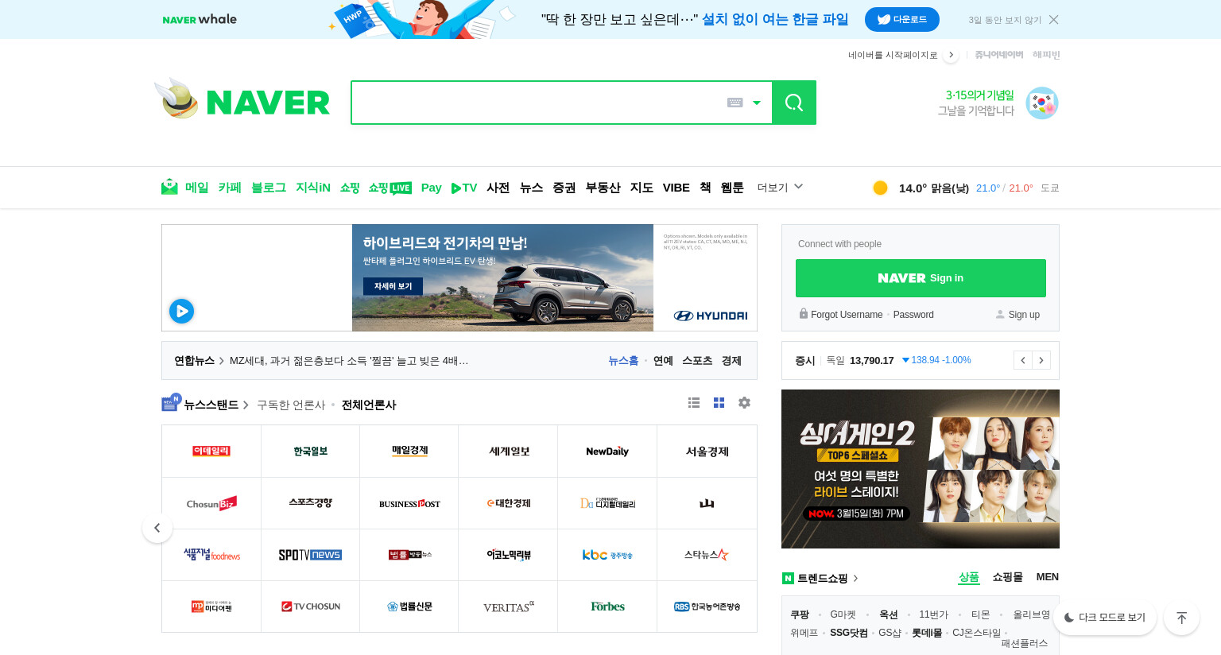The height and width of the screenshot is (655, 1221).
Task: Open the Pay menu item
Action: point(431,188)
